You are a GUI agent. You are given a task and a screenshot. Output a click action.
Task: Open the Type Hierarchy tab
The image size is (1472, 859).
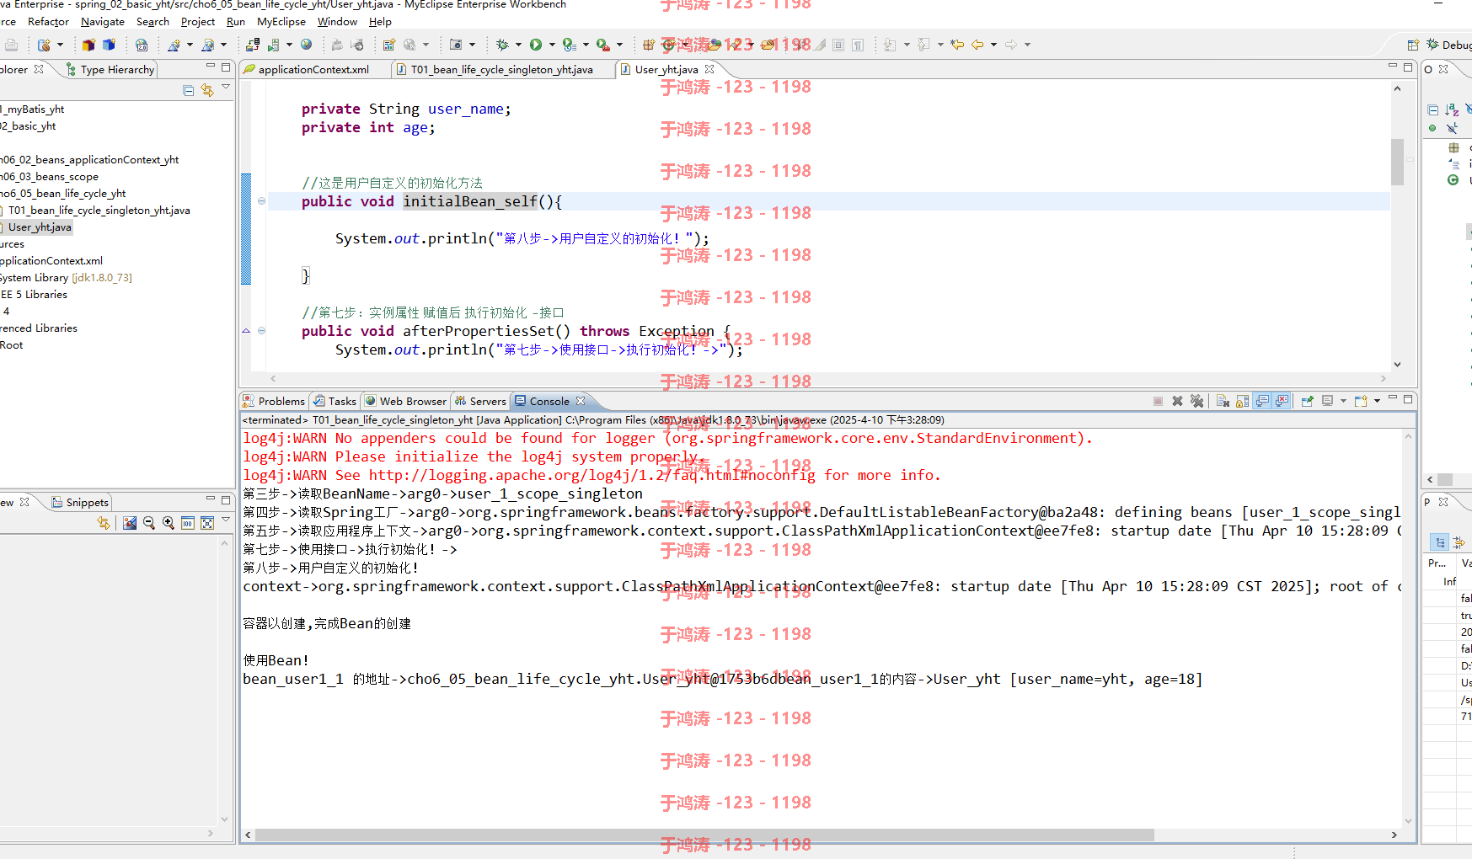(110, 70)
